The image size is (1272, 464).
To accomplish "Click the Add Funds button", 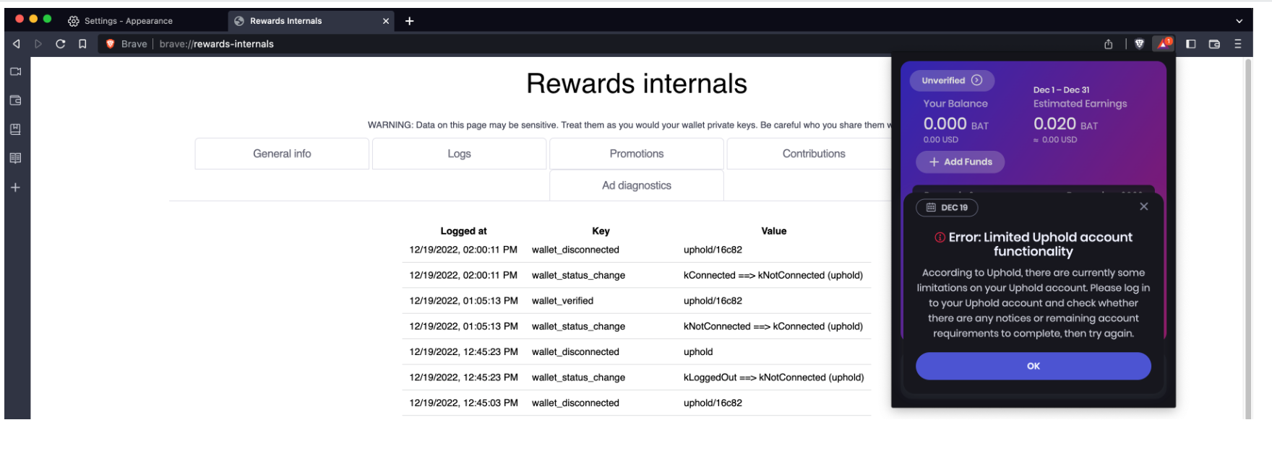I will click(x=961, y=162).
